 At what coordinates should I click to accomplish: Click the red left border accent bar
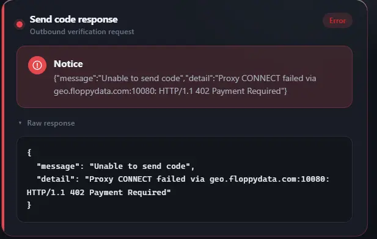3,120
